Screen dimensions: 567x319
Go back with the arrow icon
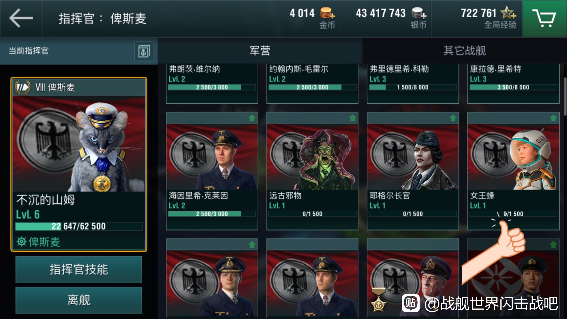[21, 18]
